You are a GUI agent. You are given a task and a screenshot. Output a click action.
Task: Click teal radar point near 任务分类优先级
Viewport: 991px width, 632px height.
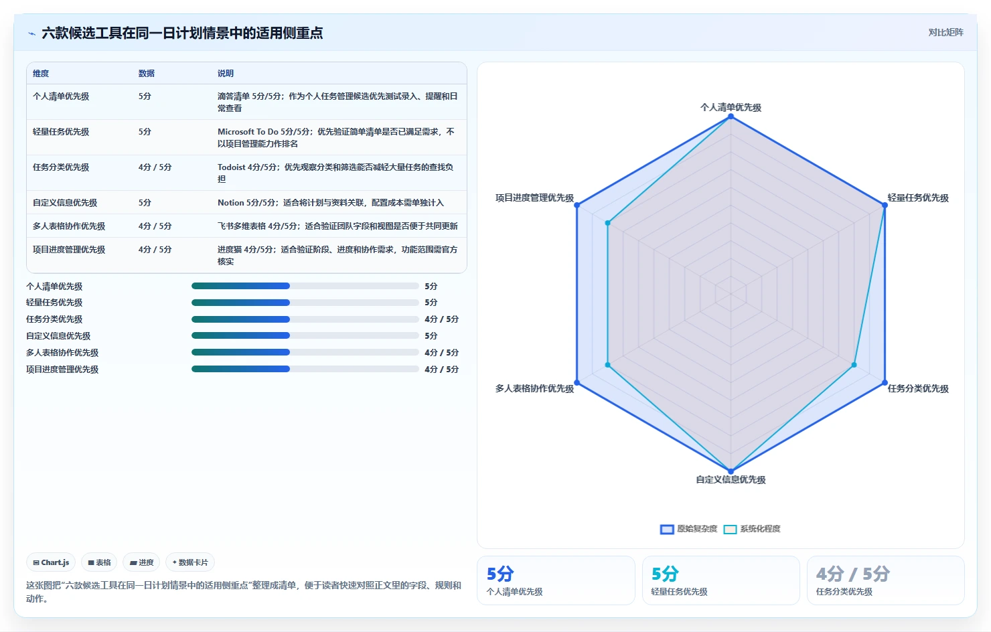coord(854,365)
